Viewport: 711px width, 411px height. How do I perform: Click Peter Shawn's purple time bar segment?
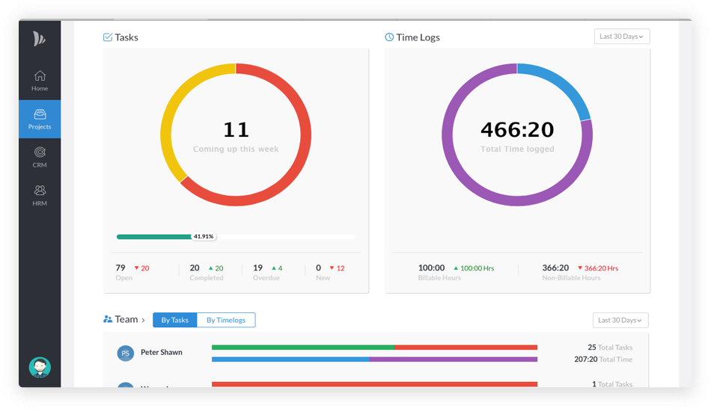(454, 359)
